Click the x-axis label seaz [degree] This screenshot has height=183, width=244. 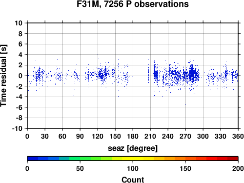[x=133, y=148]
